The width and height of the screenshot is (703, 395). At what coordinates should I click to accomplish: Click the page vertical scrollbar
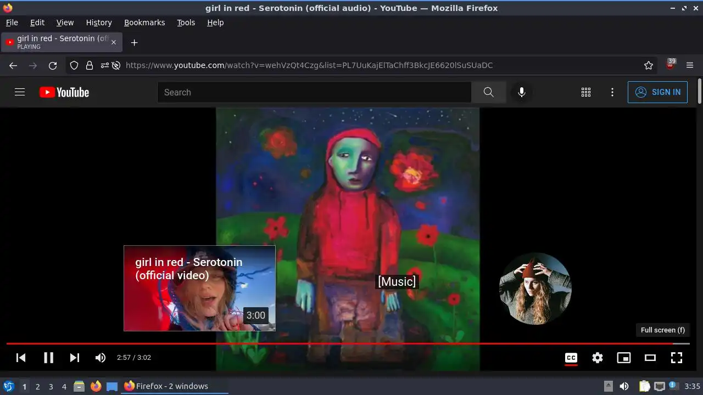pos(699,91)
